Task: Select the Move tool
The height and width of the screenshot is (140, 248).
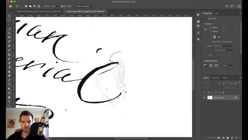Action: [9, 16]
